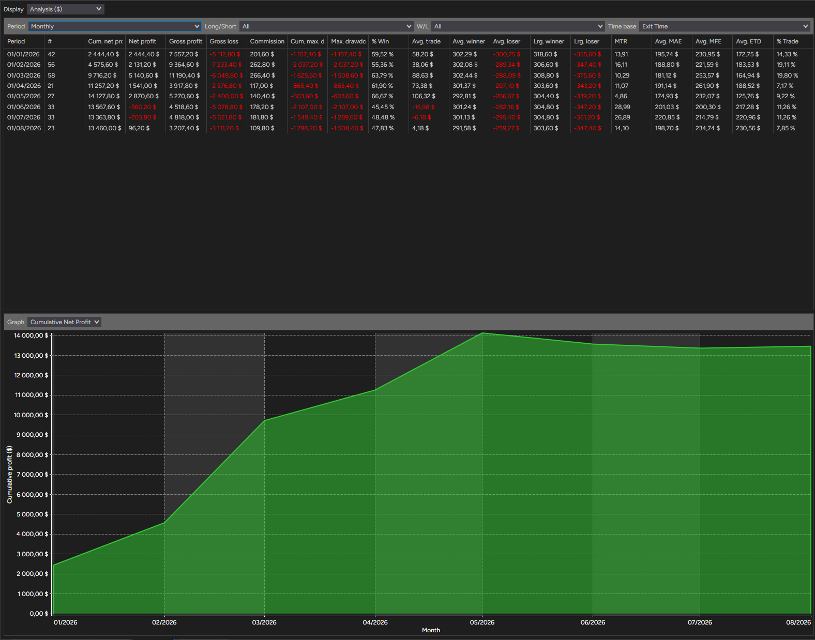Select the 01/05/2026 period row
This screenshot has height=640, width=815.
pyautogui.click(x=409, y=96)
